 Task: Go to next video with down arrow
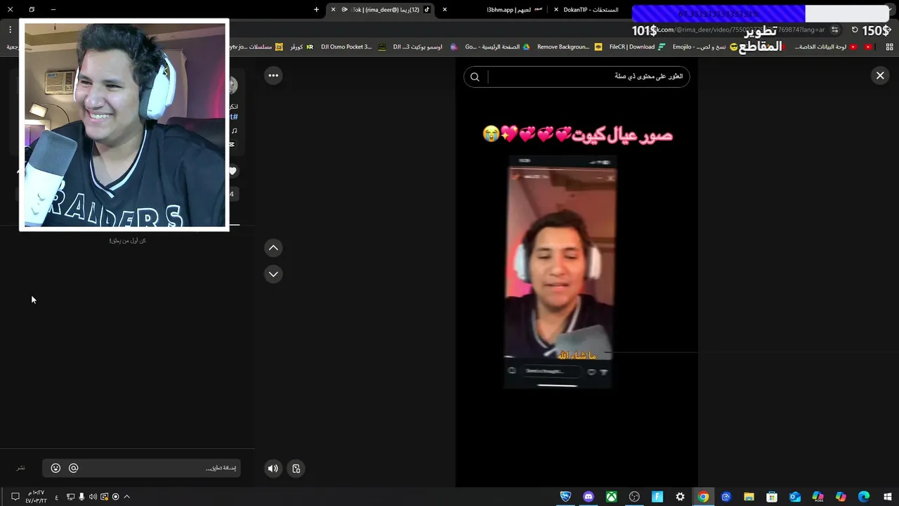(273, 274)
